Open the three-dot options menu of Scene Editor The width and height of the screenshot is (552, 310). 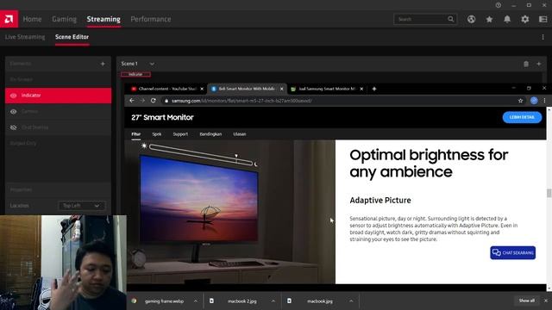pyautogui.click(x=543, y=37)
